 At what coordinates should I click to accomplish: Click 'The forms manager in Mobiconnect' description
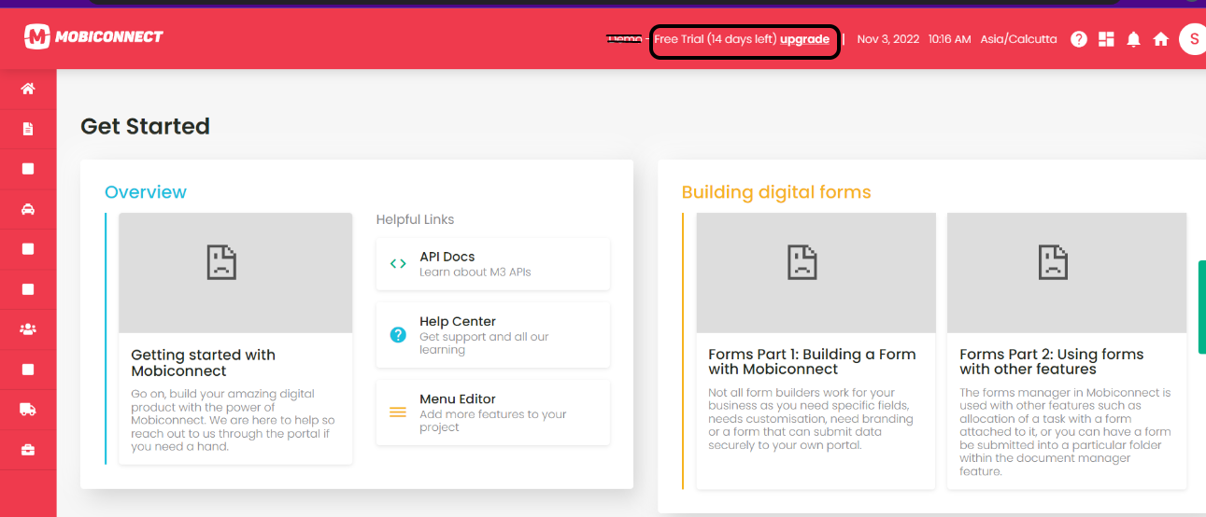[x=1065, y=432]
